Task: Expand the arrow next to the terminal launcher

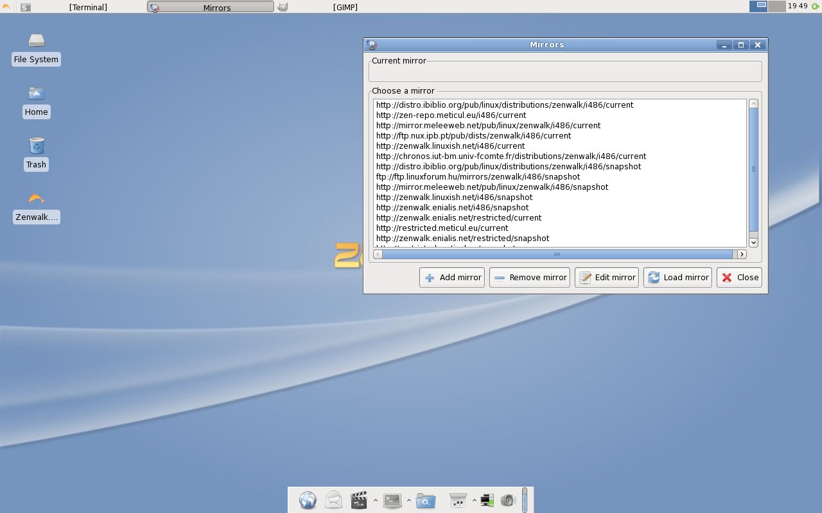Action: tap(409, 500)
